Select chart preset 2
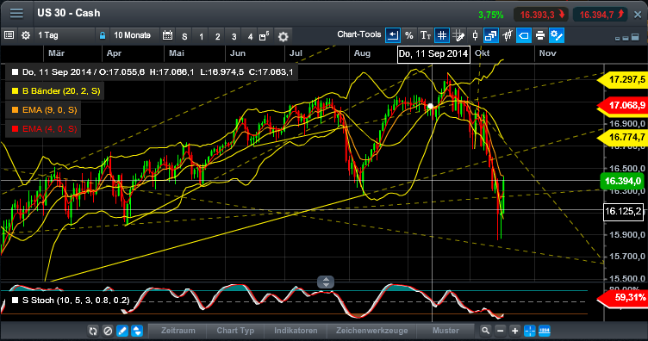648x341 pixels. (x=217, y=36)
